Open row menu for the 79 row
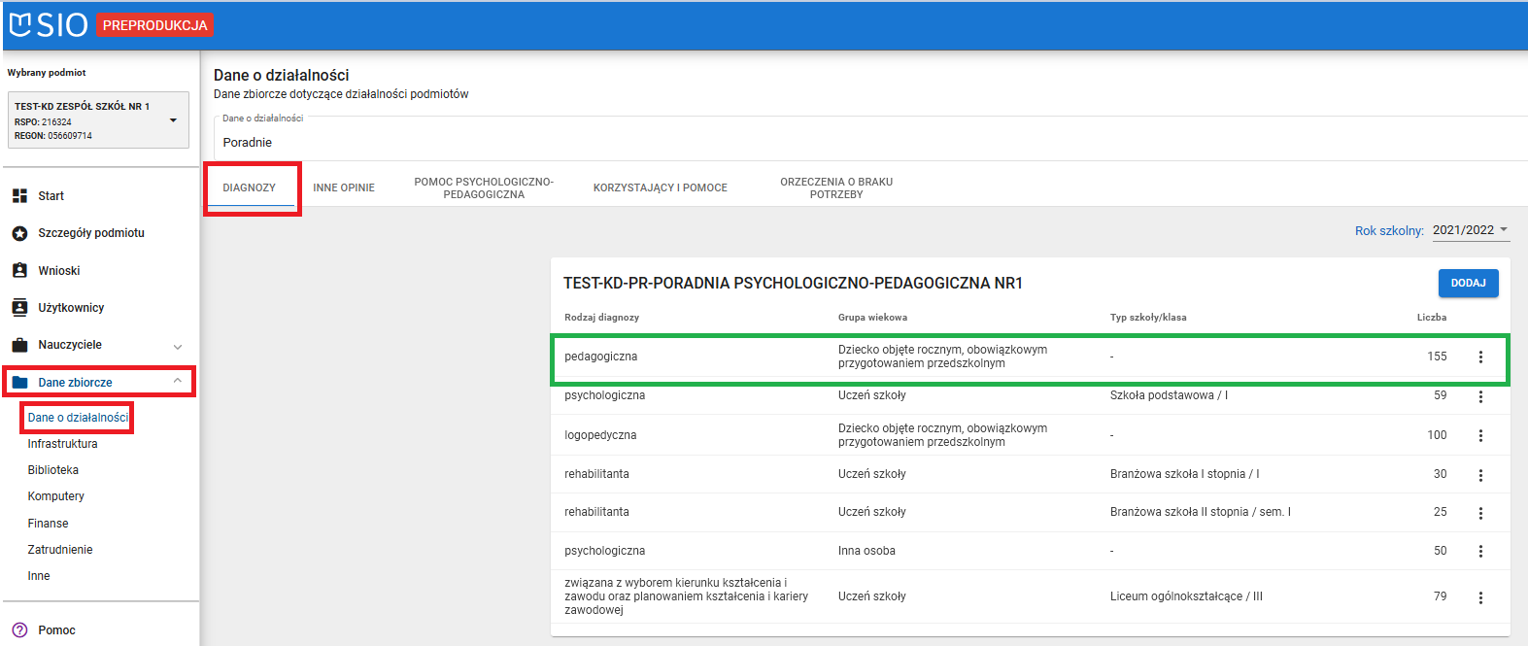1528x646 pixels. (x=1480, y=597)
